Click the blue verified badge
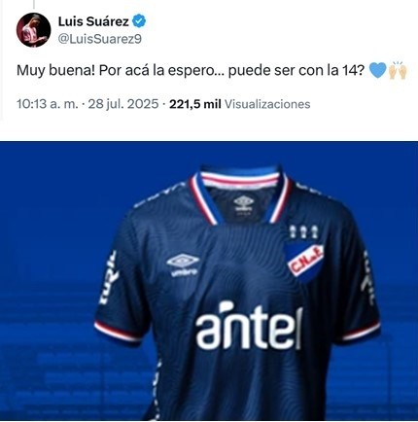 tap(140, 21)
